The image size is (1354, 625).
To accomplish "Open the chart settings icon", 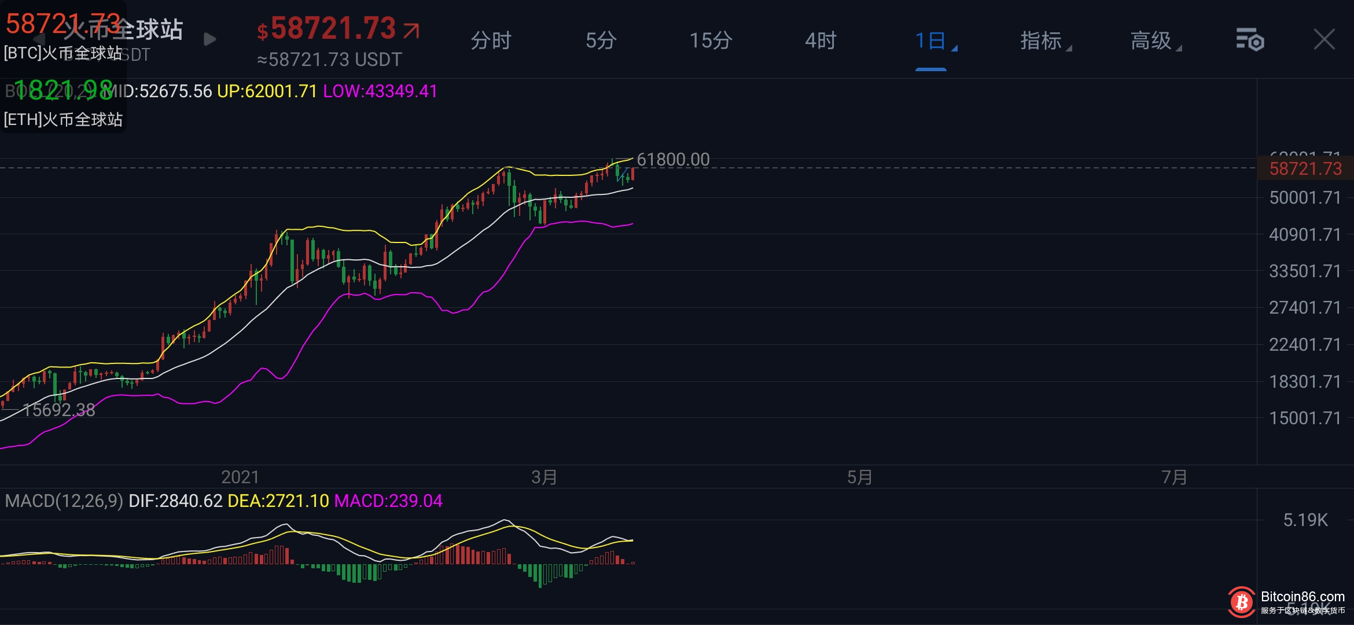I will pyautogui.click(x=1250, y=40).
